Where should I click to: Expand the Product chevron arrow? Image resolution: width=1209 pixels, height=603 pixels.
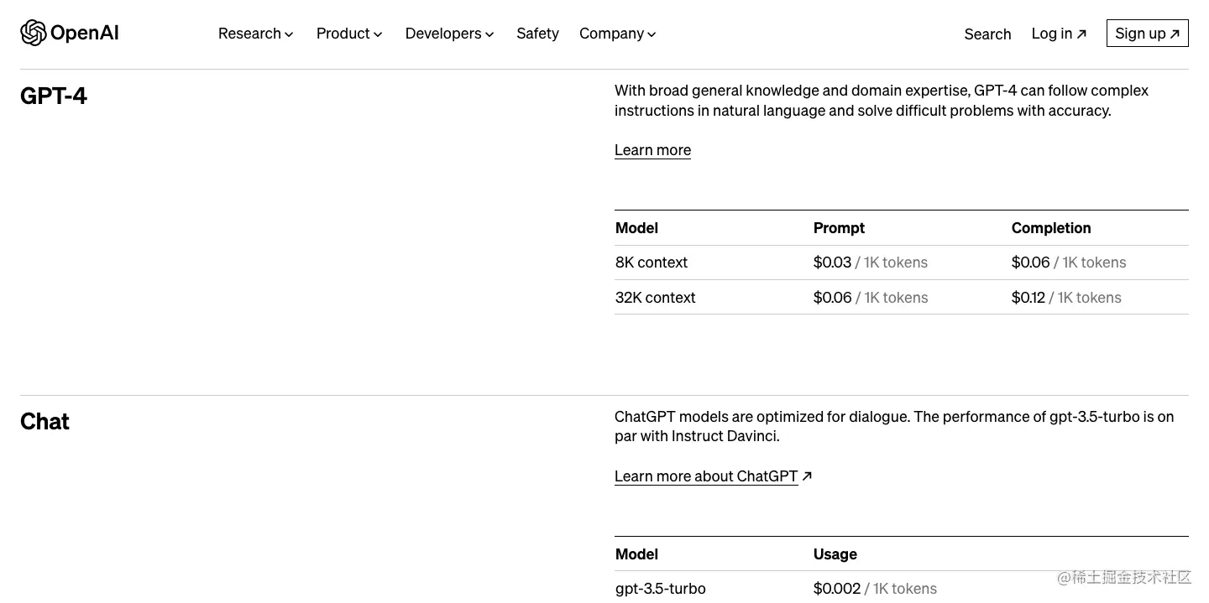point(378,34)
